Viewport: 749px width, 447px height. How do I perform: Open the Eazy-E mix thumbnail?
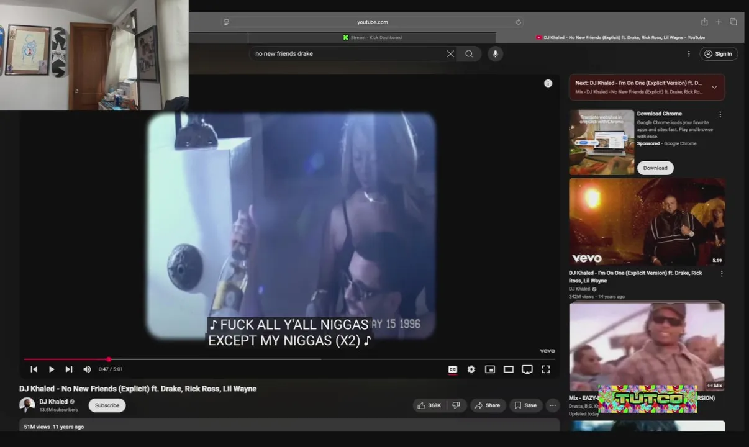647,346
